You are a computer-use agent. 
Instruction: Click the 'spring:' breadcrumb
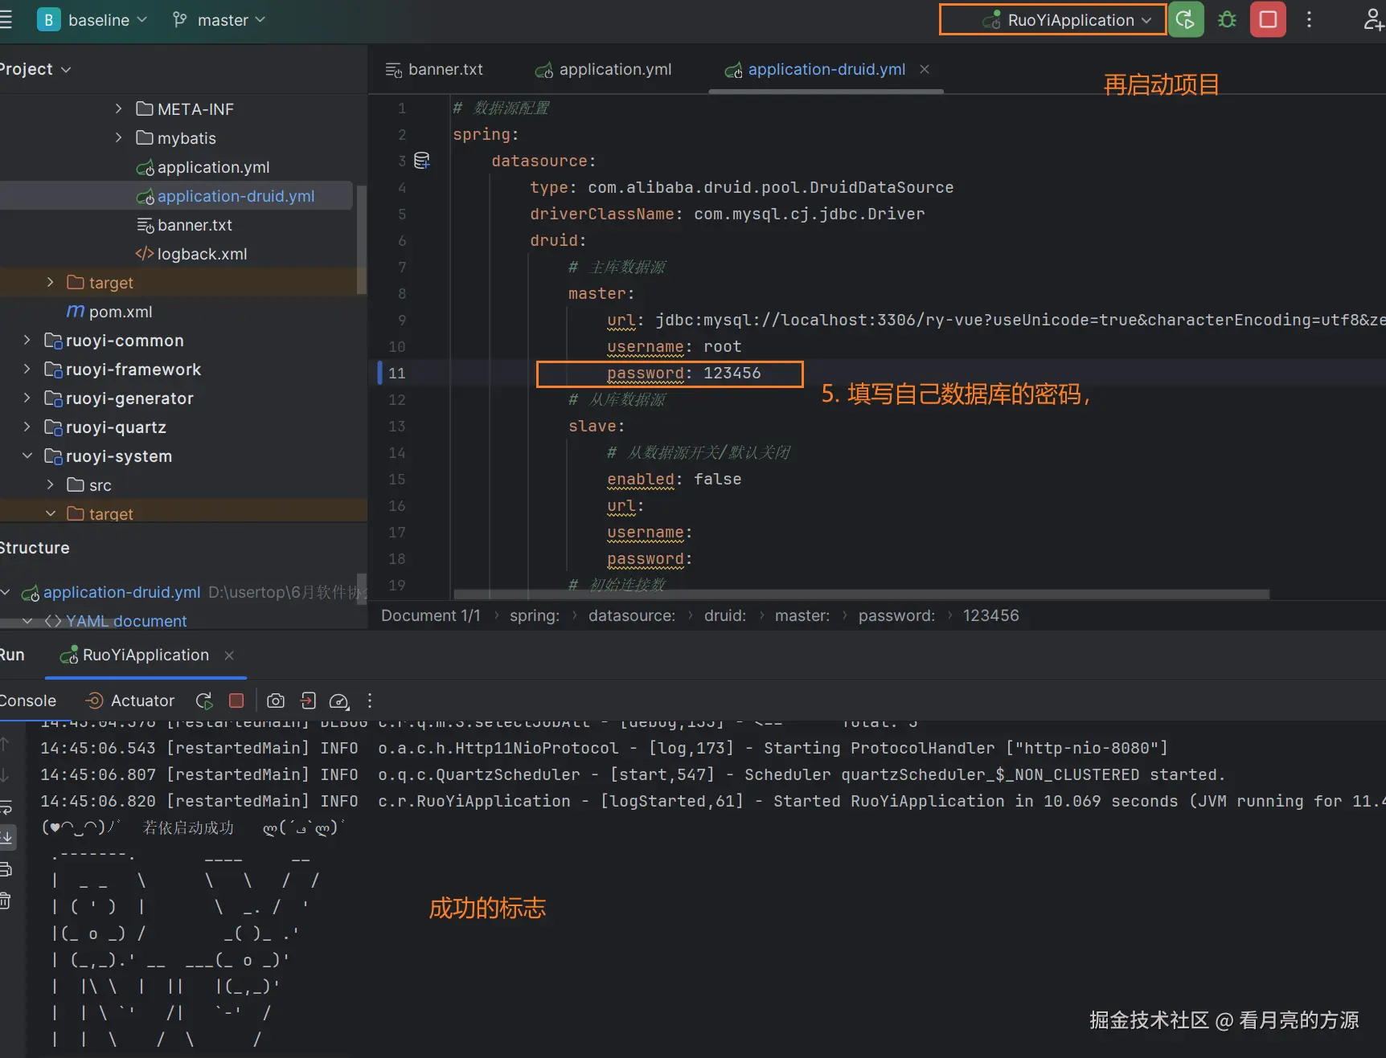pos(535,615)
